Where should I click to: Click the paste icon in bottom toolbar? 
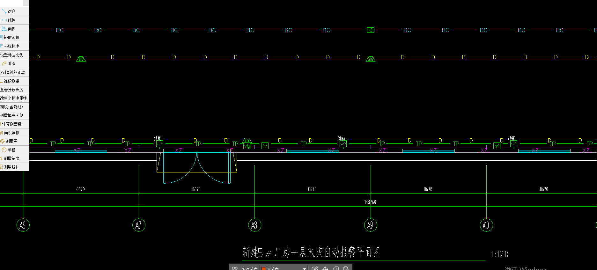click(x=346, y=268)
